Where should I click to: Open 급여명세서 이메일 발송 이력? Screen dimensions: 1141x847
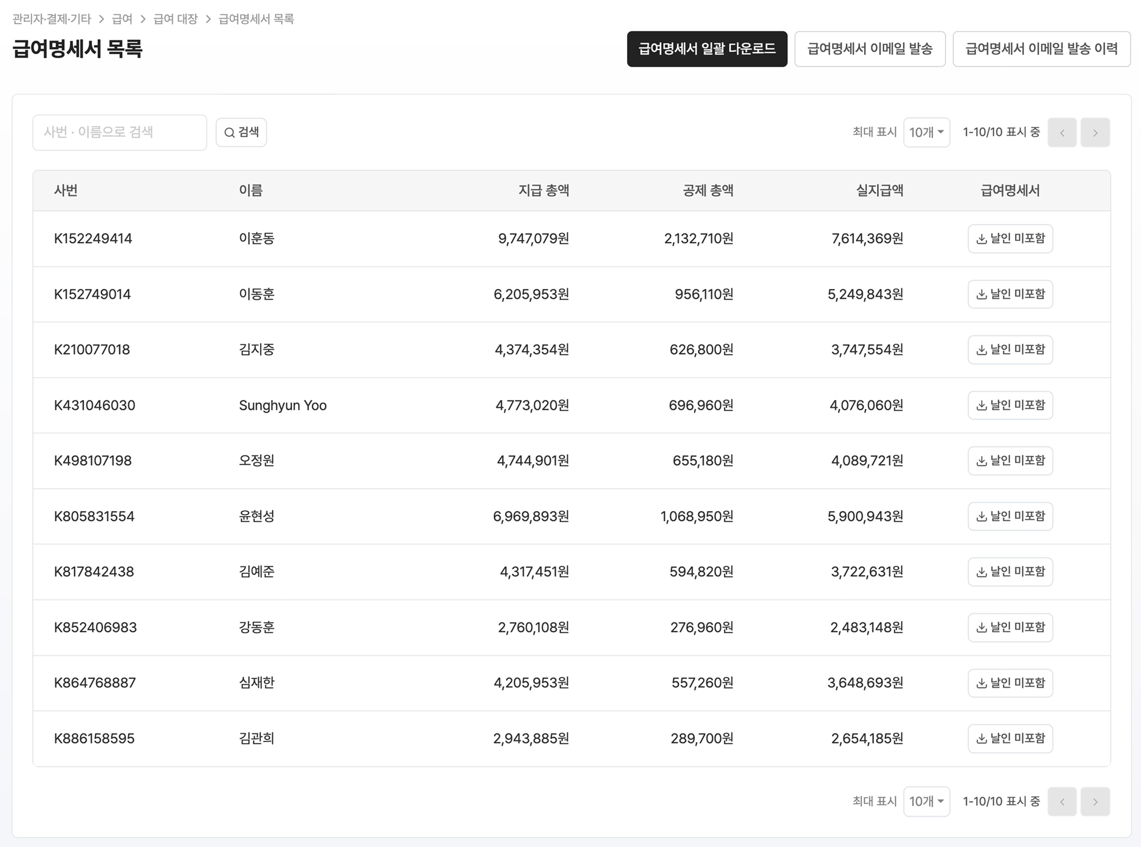click(1041, 49)
